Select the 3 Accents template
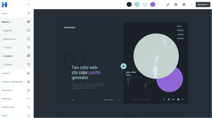This screenshot has width=212, height=118. click(x=8, y=65)
